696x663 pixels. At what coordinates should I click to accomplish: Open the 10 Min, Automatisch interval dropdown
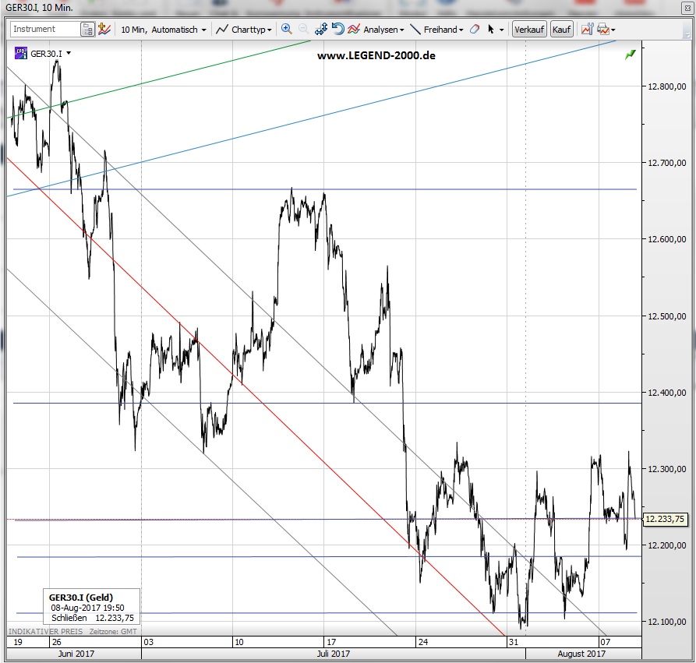164,30
